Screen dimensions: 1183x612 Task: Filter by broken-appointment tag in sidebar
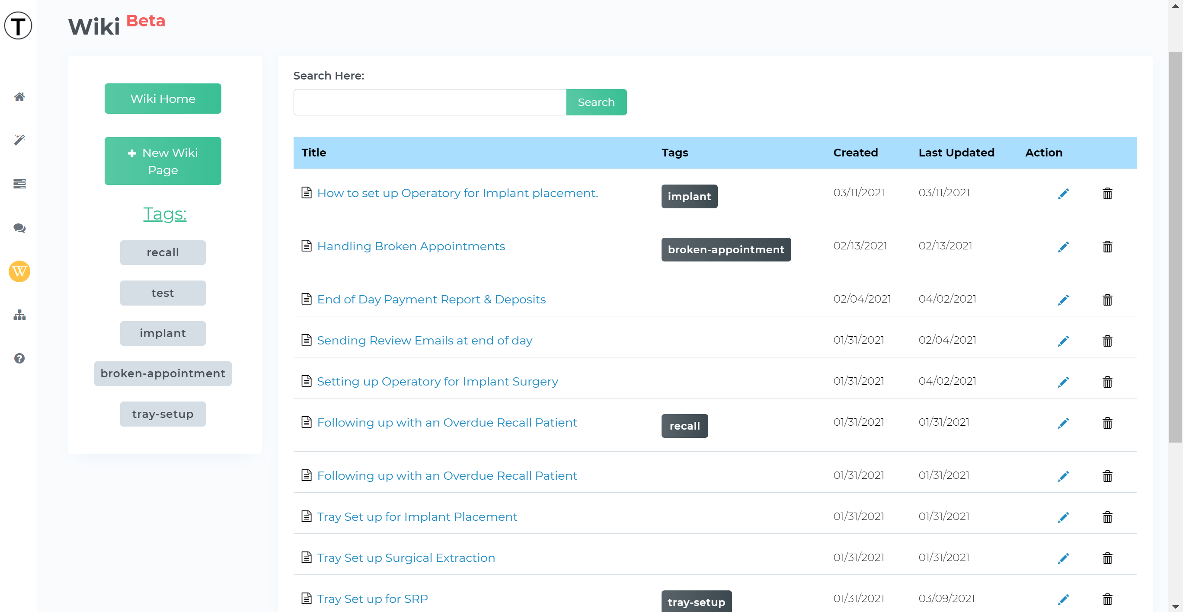[163, 374]
